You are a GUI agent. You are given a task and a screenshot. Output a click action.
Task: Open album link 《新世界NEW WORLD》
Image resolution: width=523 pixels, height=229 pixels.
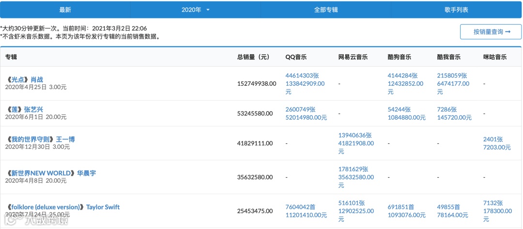[41, 173]
